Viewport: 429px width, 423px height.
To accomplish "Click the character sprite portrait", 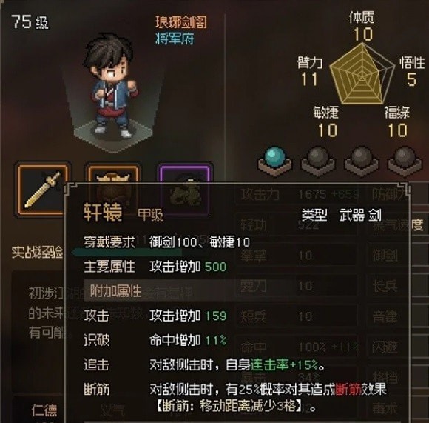I will pos(112,87).
